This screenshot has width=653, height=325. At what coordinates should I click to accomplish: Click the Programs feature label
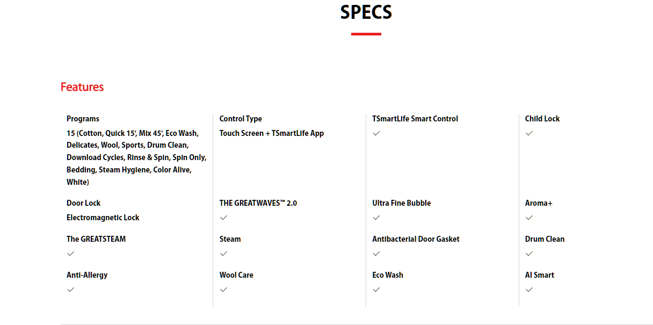point(83,119)
